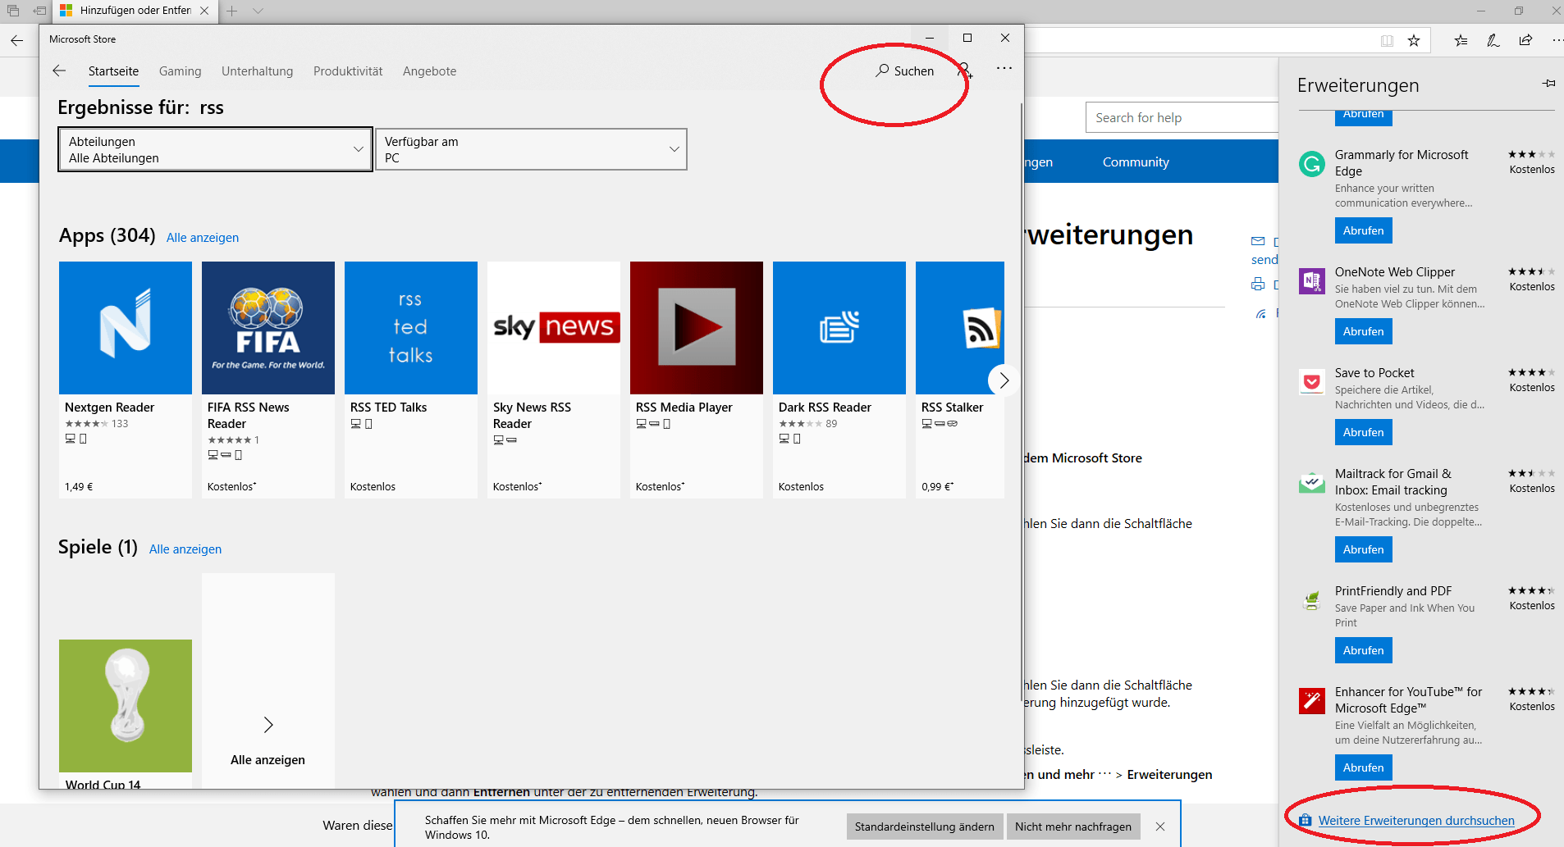Open Edge reading view icon
The height and width of the screenshot is (847, 1564).
[1387, 41]
